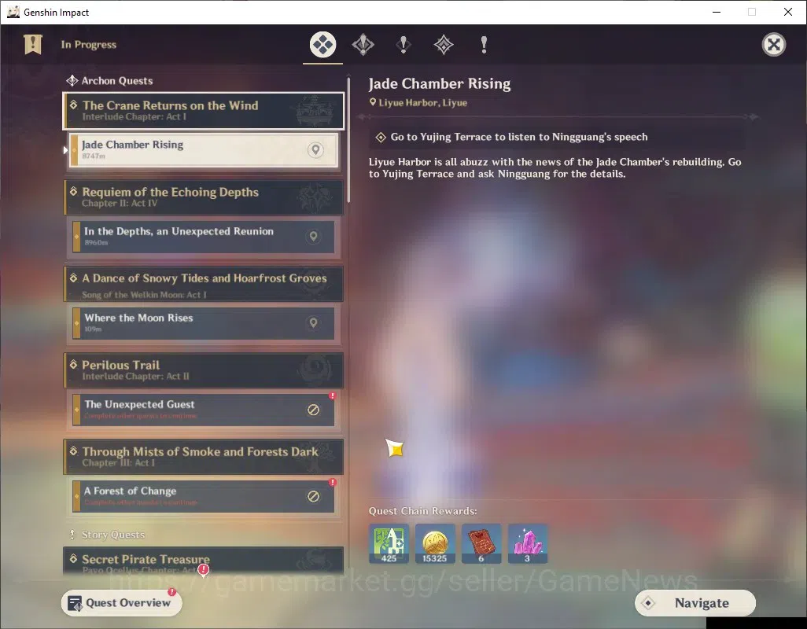Viewport: 807px width, 629px height.
Task: Expand the Perilous Trail chapter header
Action: tap(204, 370)
